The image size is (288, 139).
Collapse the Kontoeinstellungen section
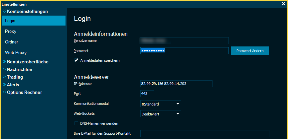point(25,11)
